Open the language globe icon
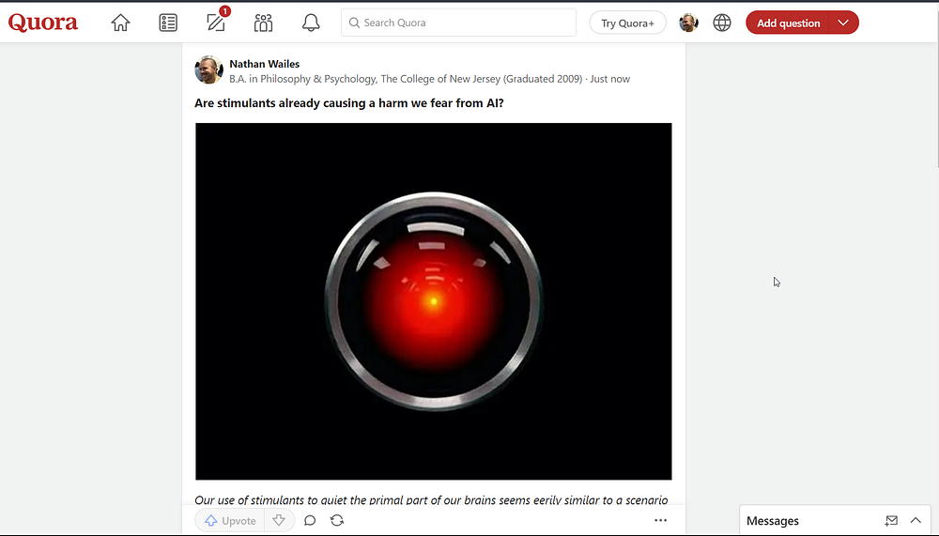Viewport: 939px width, 536px height. click(722, 23)
